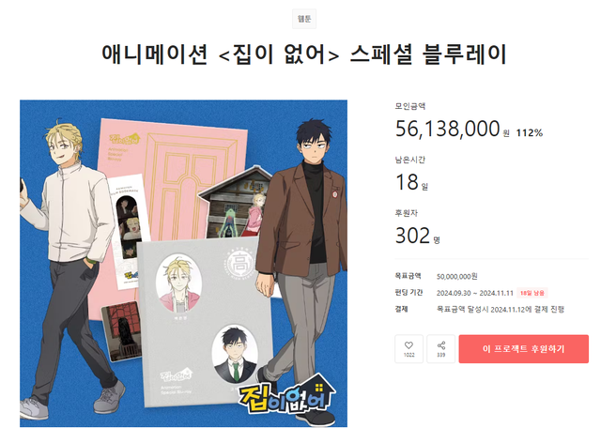Image resolution: width=601 pixels, height=428 pixels.
Task: Select the house-shaped acrylic stand in the image
Action: [x=237, y=203]
